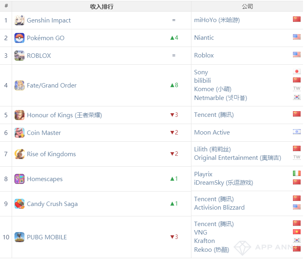Click the Honour of Kings app icon

click(x=19, y=115)
